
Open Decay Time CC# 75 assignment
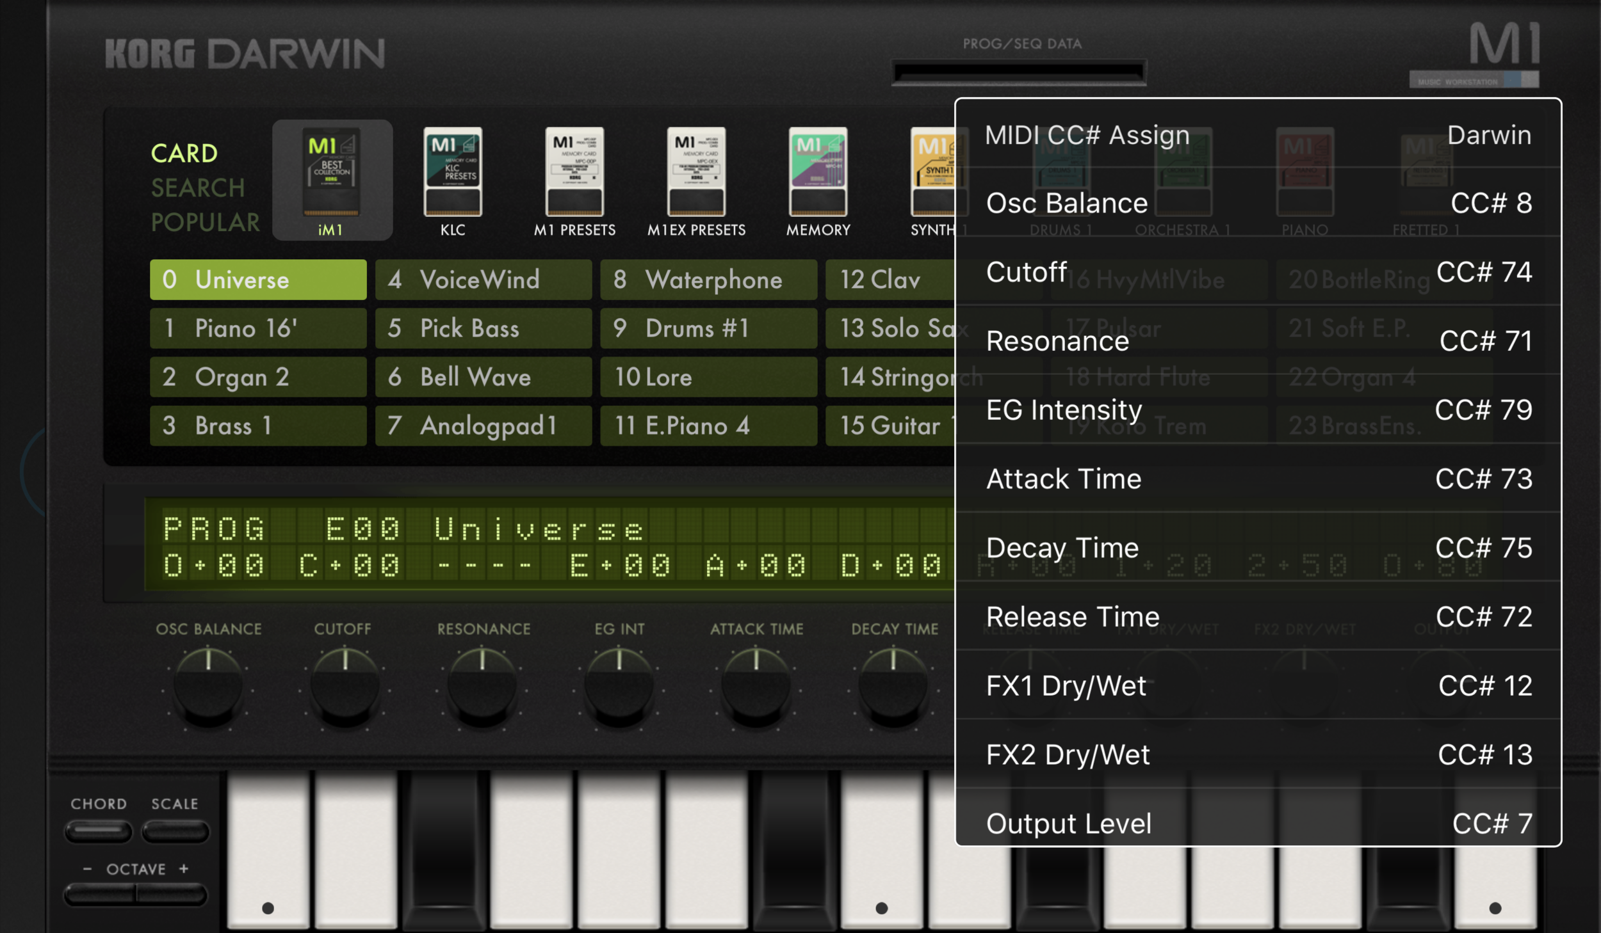click(x=1258, y=548)
